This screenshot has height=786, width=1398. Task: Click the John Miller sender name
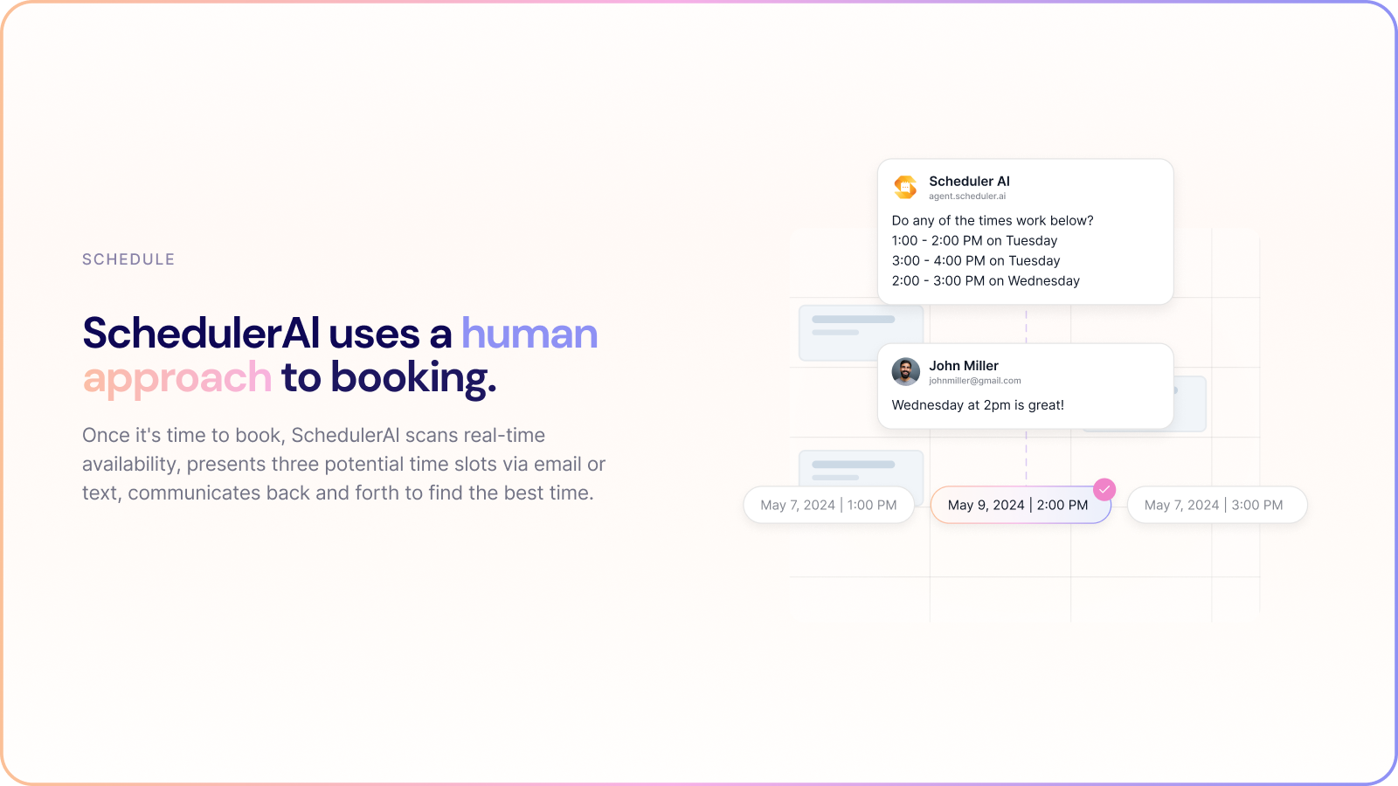tap(963, 366)
